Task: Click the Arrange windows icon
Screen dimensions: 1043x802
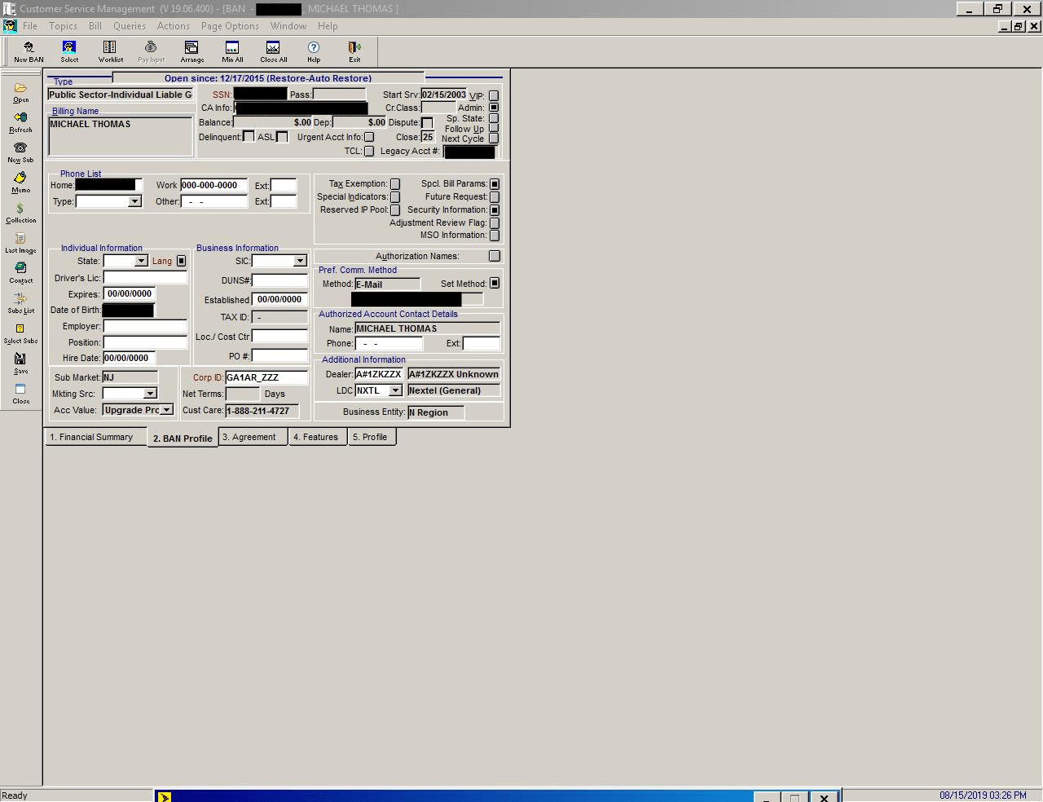Action: coord(191,51)
